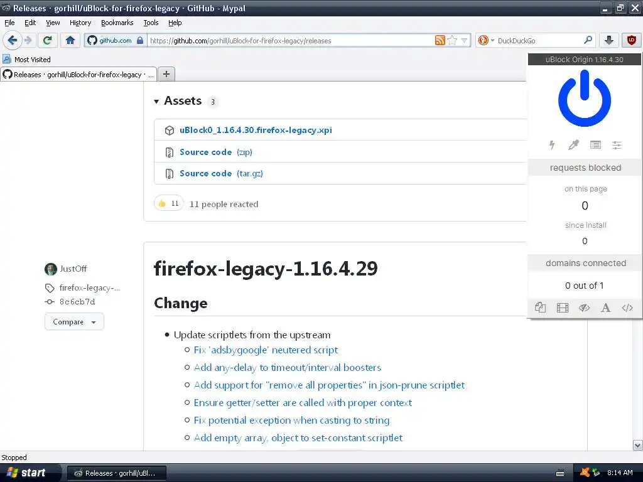Viewport: 643px width, 482px height.
Task: Open uBlock dashboard sliders icon
Action: (617, 145)
